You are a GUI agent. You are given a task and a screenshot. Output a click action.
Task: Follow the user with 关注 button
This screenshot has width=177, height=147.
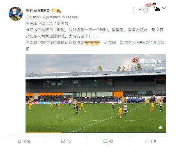[143, 10]
